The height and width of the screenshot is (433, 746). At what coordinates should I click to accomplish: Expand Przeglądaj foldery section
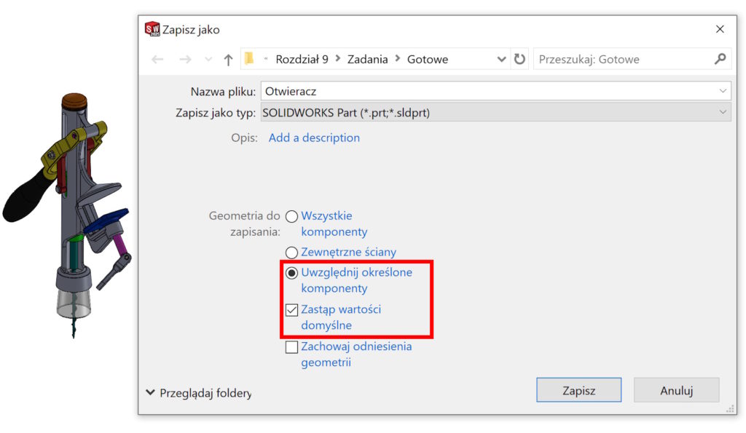tap(151, 392)
